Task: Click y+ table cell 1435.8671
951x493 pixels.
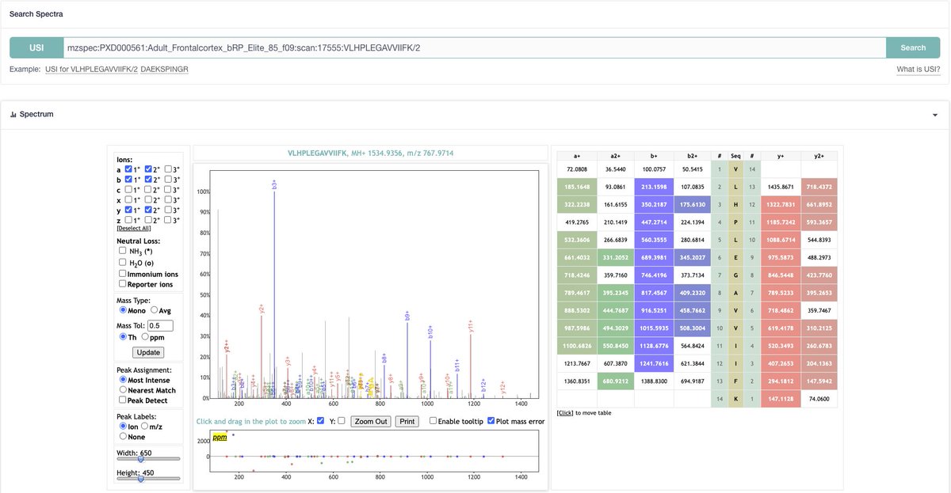Action: (781, 187)
